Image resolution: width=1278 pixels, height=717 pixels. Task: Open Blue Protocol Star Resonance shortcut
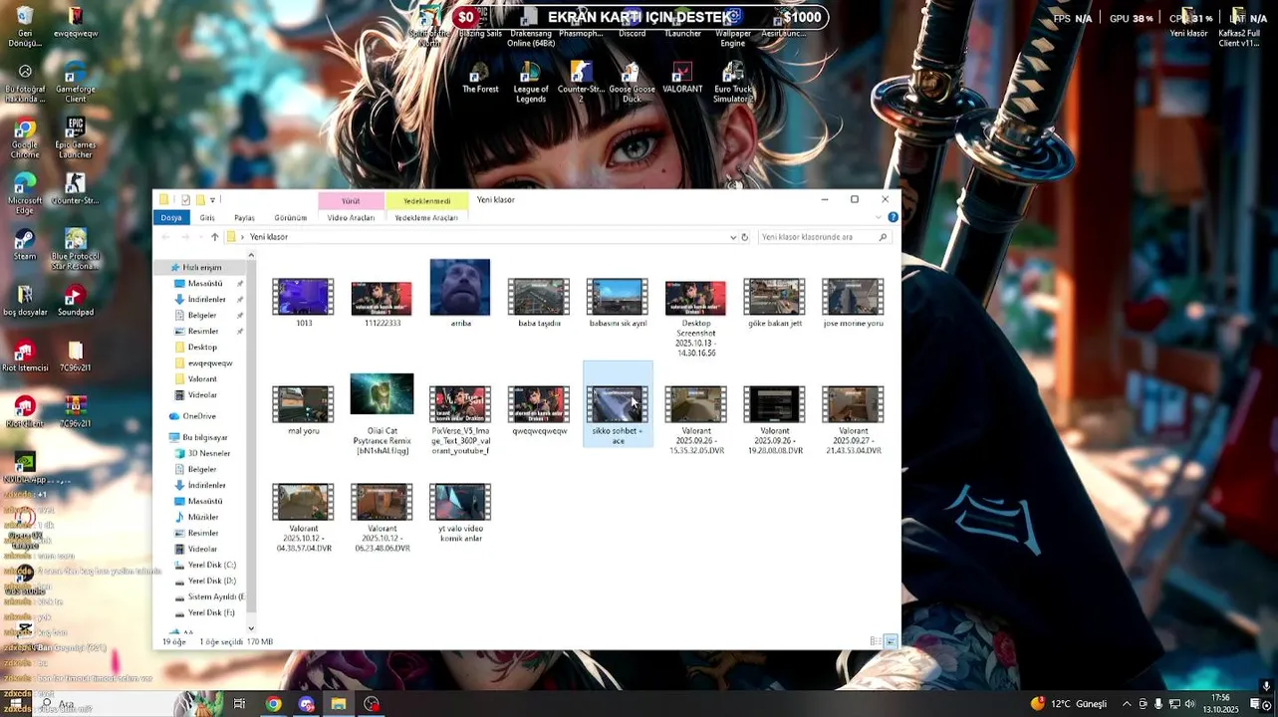pos(75,250)
